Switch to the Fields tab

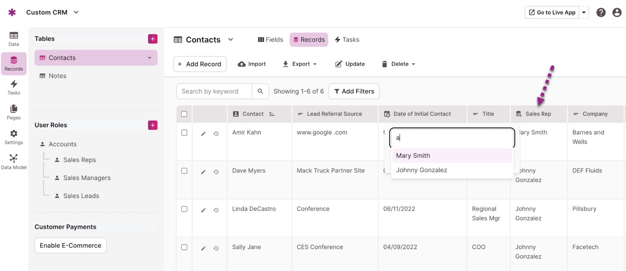270,40
